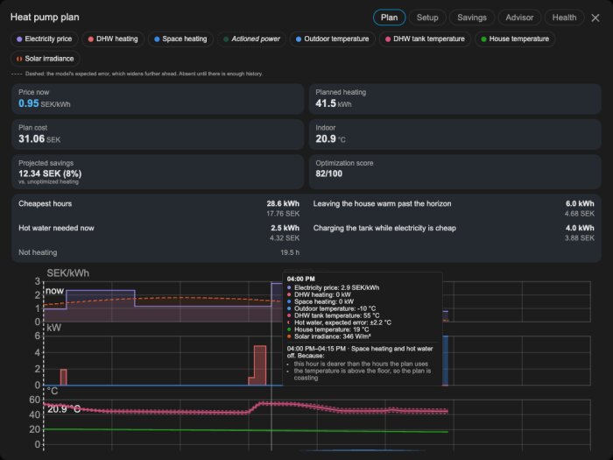
Task: Click the Price now card
Action: [x=158, y=99]
